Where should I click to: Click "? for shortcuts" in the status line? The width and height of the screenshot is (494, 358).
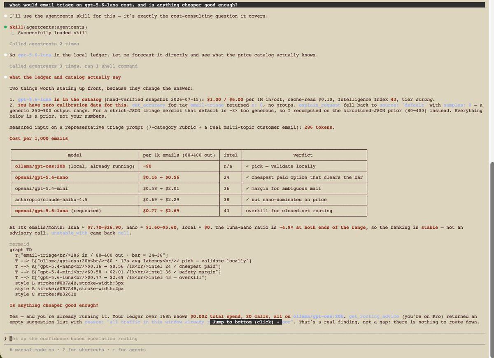point(83,350)
